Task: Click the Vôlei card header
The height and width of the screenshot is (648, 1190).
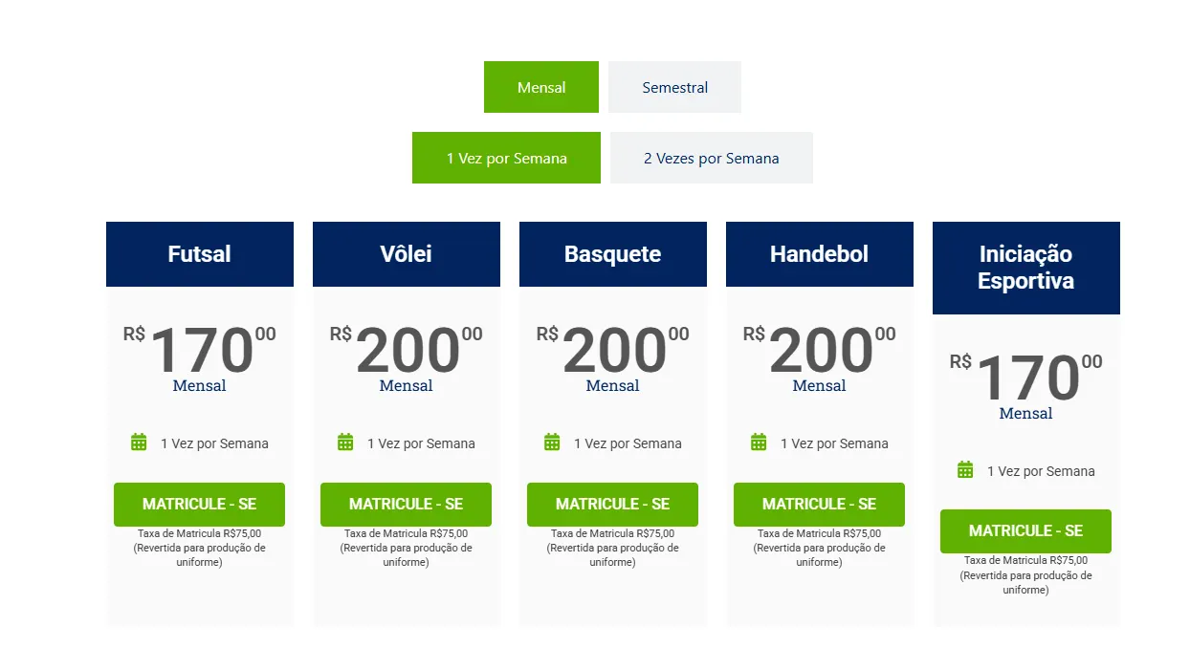Action: [407, 254]
